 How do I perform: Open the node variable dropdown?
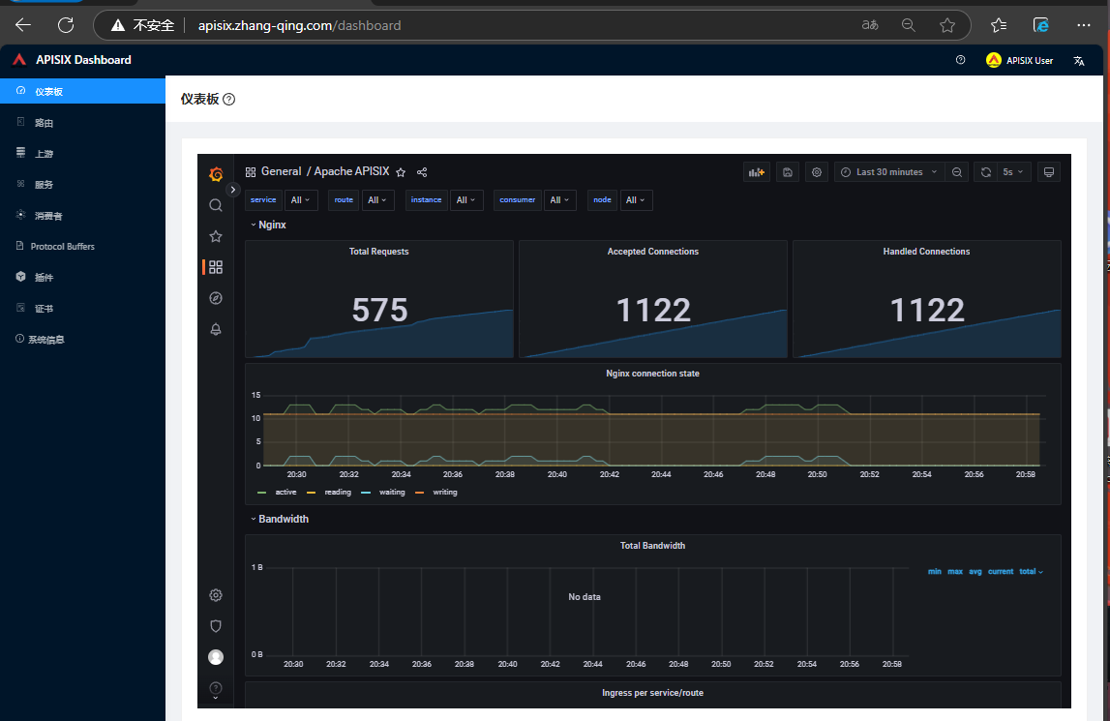tap(635, 200)
